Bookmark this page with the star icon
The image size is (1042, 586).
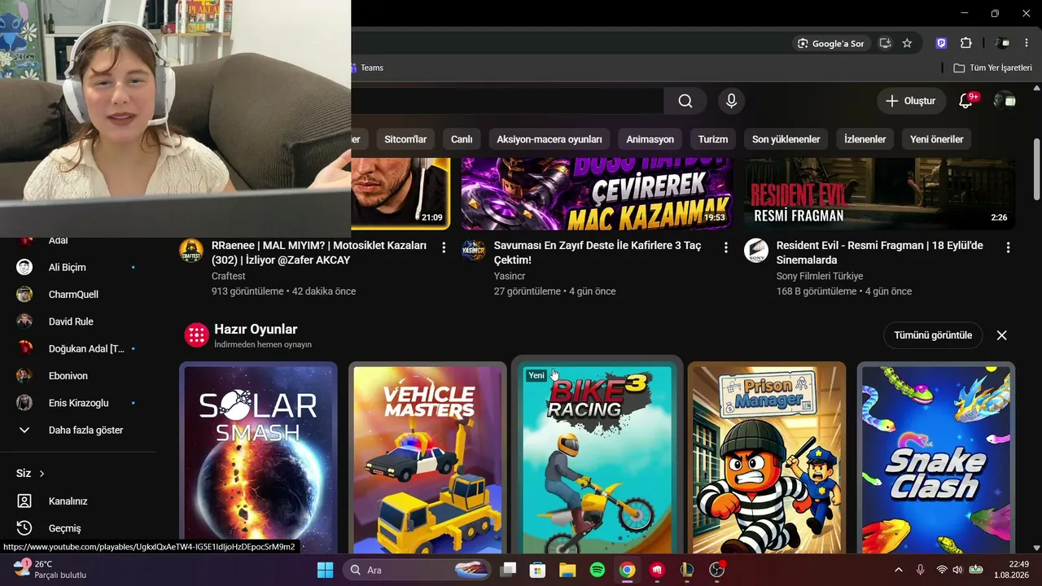pos(907,43)
